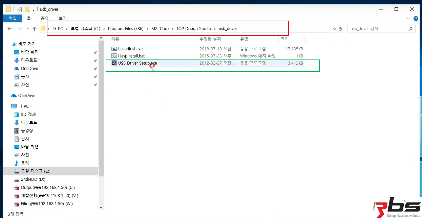Open the 보기 ribbon tab
Screen dimensions: 422x218
[x=63, y=18]
